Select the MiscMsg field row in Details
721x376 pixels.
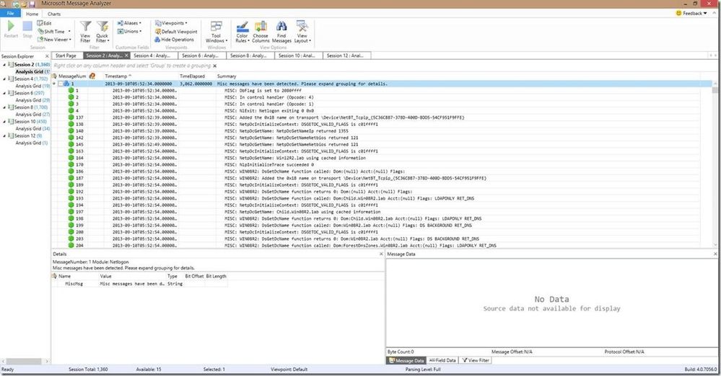click(x=140, y=284)
